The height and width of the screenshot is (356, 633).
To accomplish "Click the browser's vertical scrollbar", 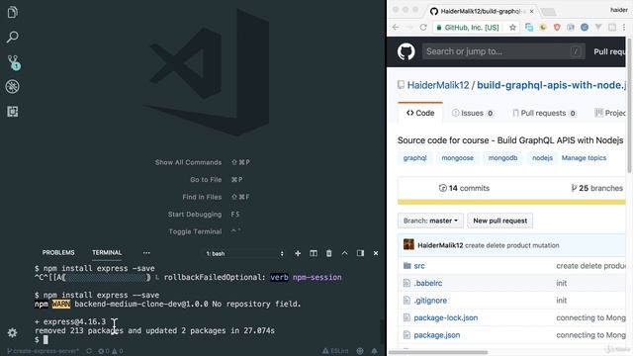I will click(629, 105).
